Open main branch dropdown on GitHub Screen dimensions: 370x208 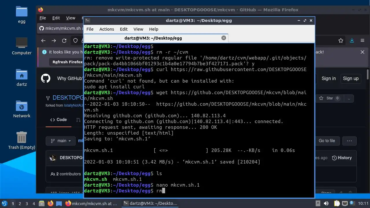click(x=61, y=141)
